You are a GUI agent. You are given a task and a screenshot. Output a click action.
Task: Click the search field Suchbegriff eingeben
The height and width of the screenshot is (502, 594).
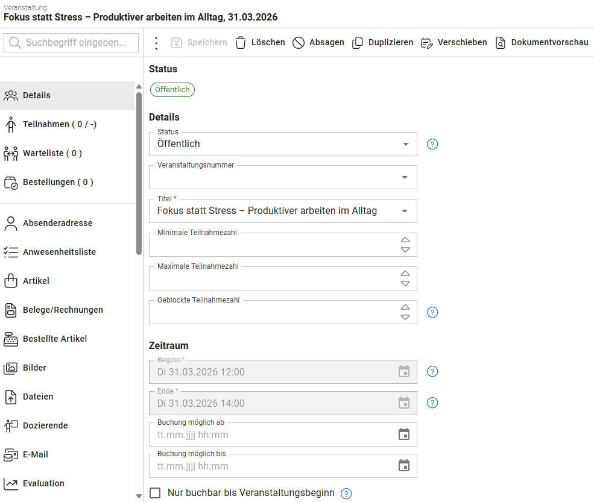[x=71, y=43]
